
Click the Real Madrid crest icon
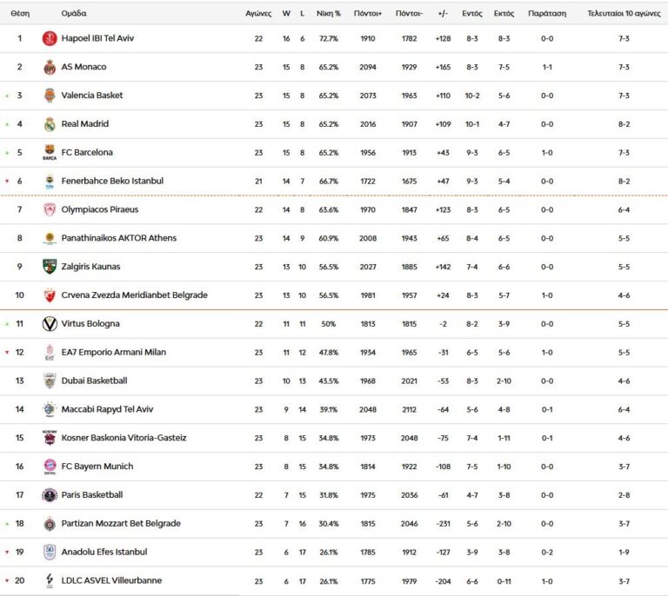(x=49, y=124)
